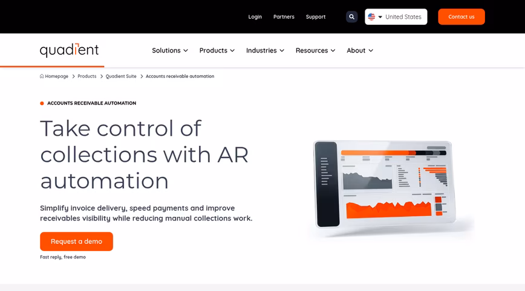This screenshot has height=291, width=525.
Task: Click the Contact us button
Action: point(461,17)
